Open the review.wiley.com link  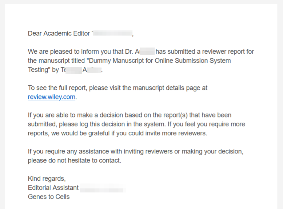tap(52, 97)
